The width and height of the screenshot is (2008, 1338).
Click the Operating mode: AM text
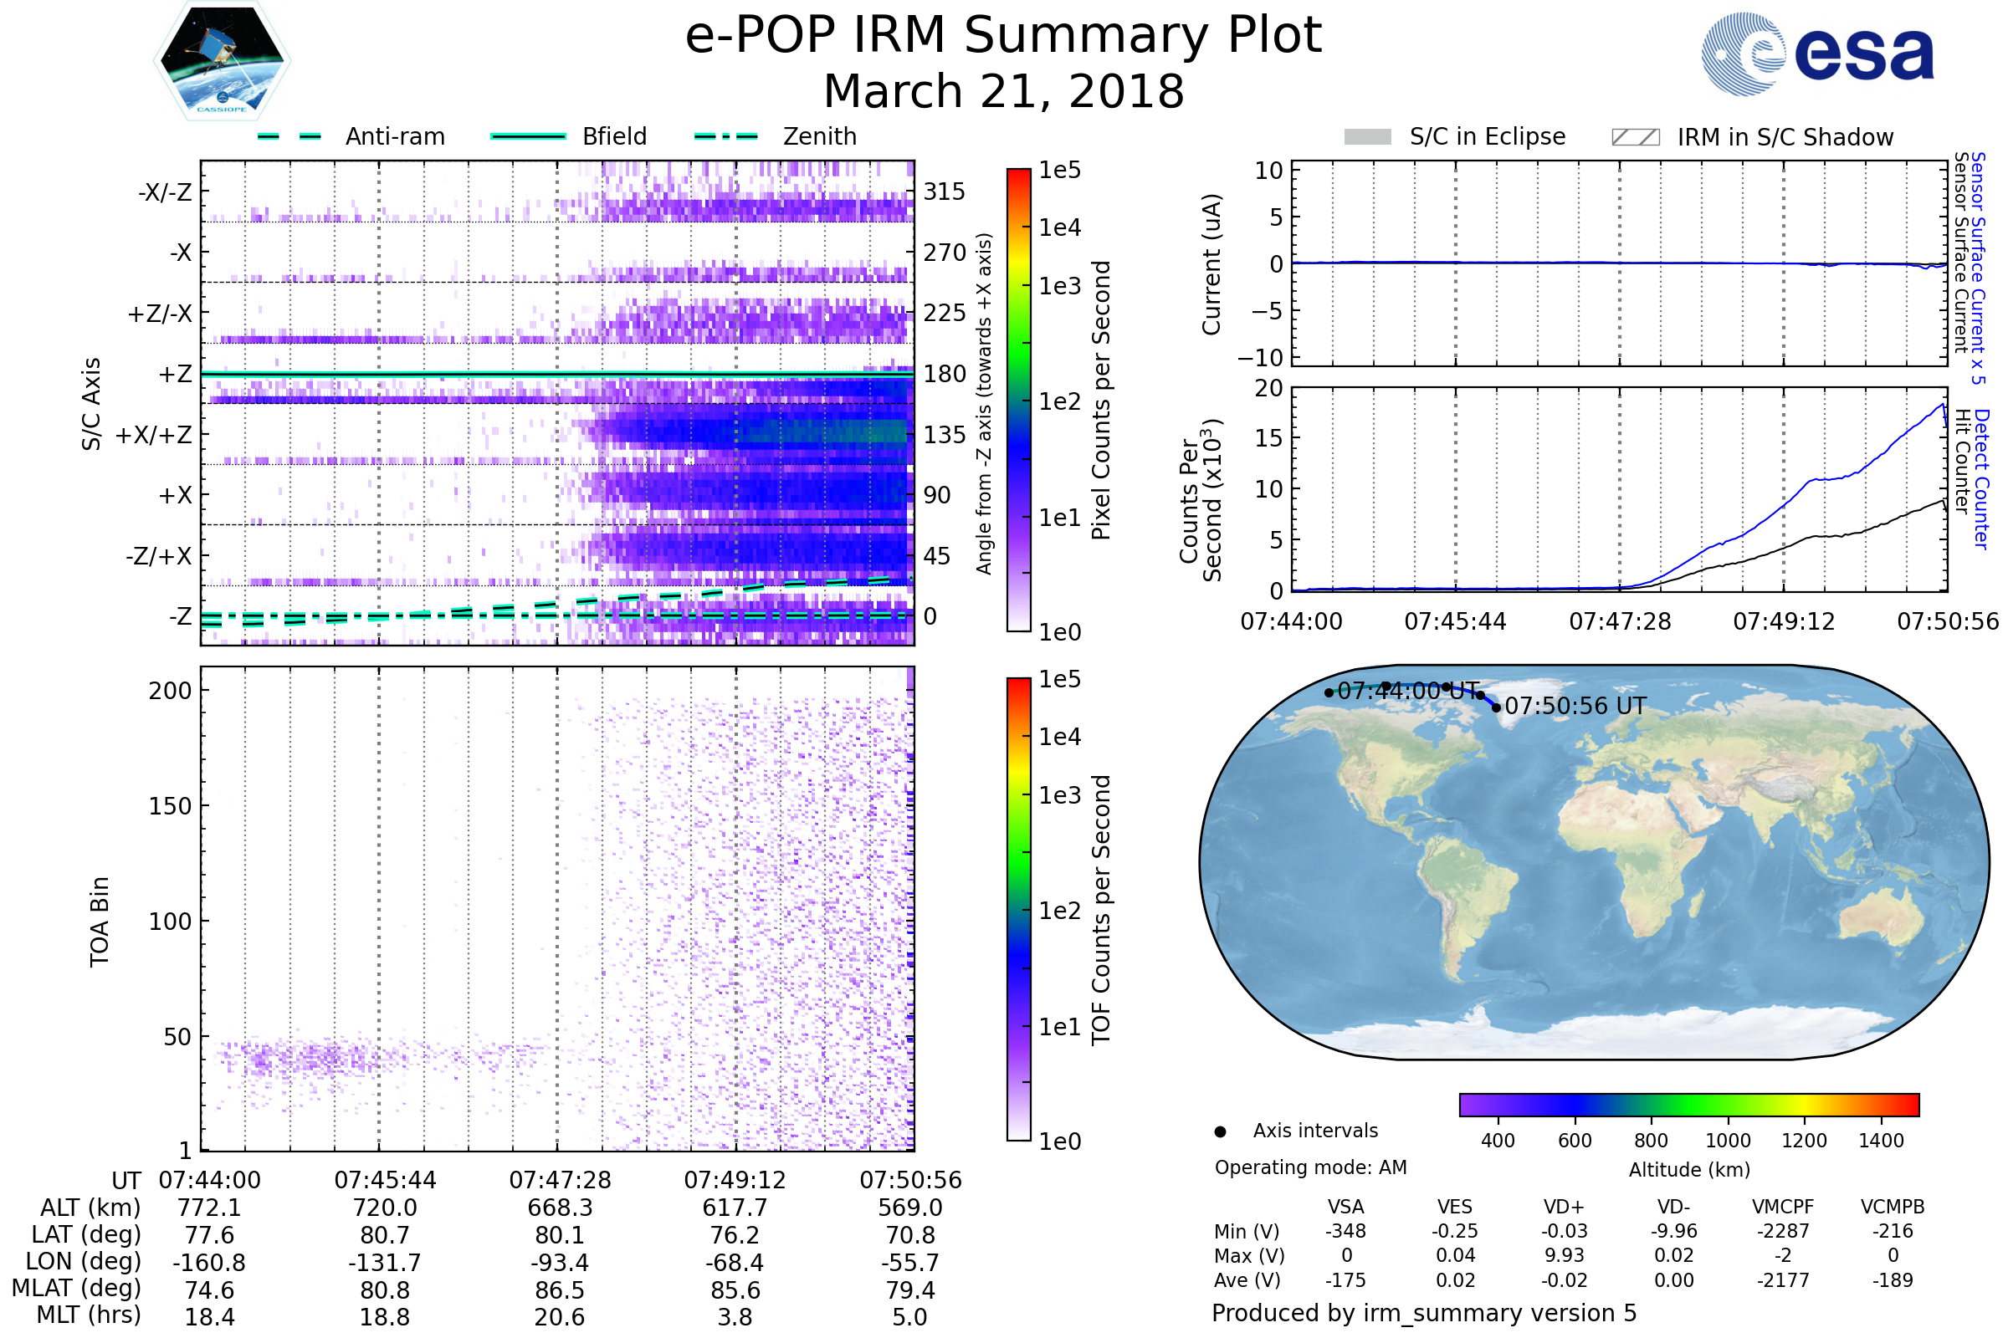(x=1309, y=1167)
